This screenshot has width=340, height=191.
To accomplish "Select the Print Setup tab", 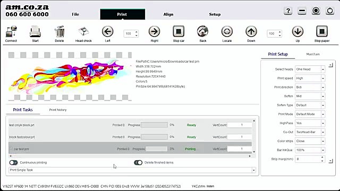I will click(x=278, y=54).
